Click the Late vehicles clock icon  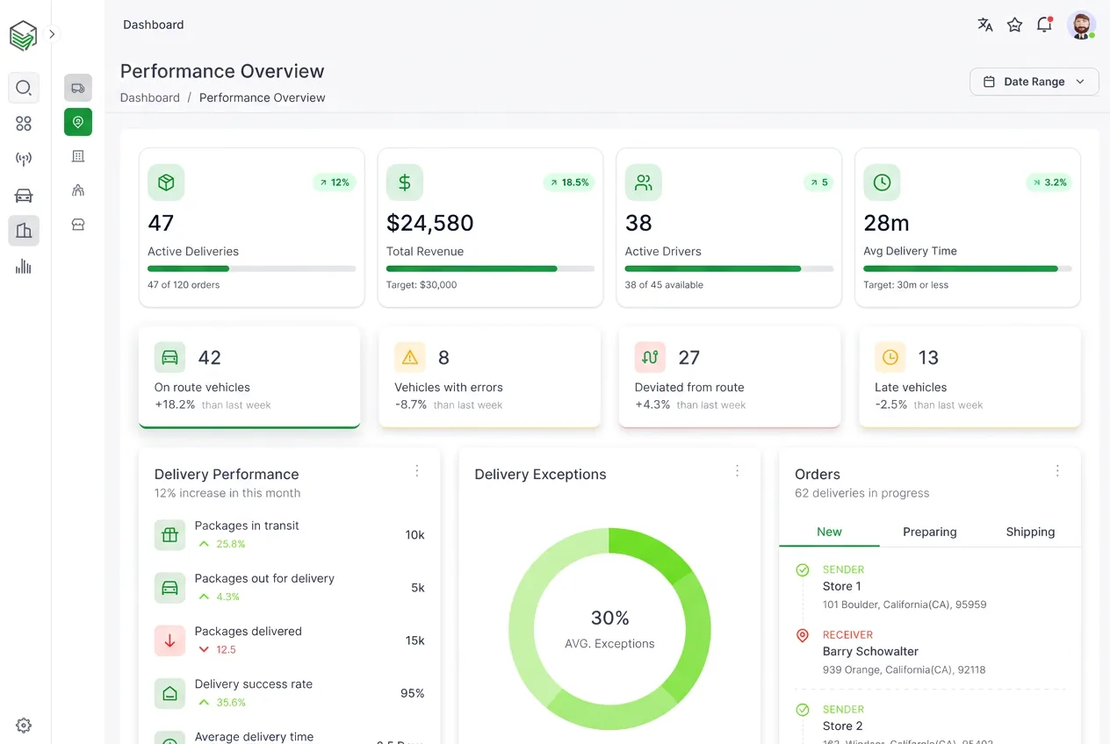[890, 357]
